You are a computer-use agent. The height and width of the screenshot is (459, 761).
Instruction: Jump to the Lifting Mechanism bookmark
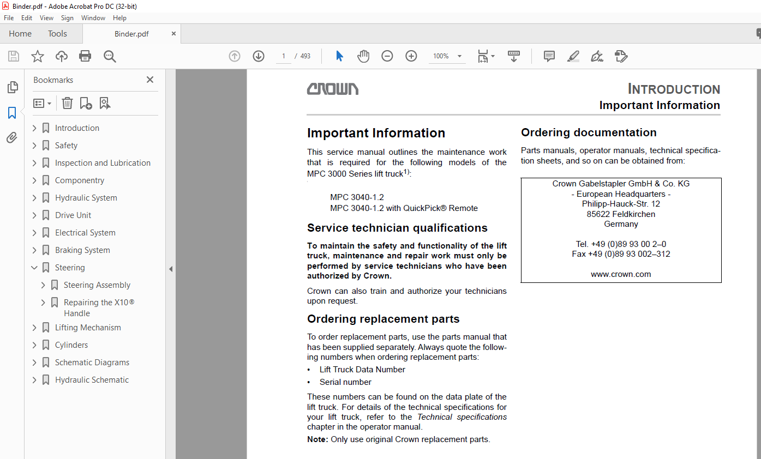click(x=88, y=328)
